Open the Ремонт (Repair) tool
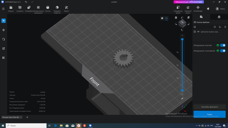The image size is (228, 128). tap(67, 9)
